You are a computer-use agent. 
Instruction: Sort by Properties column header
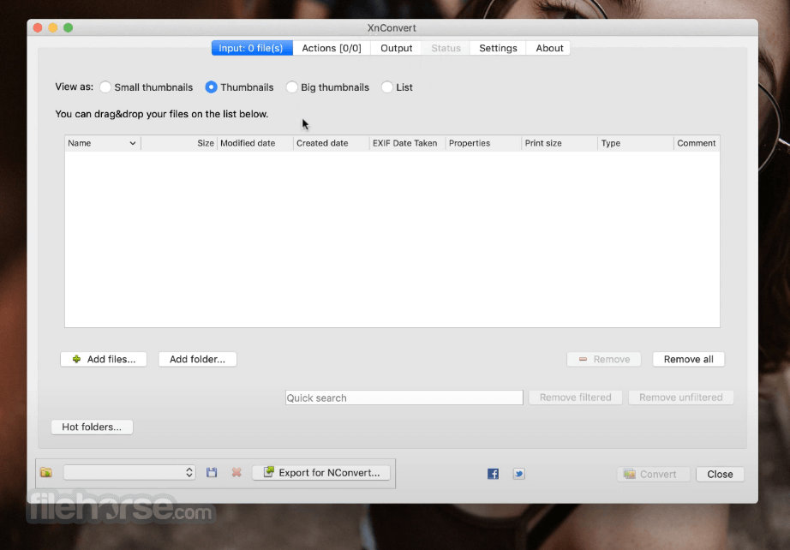pyautogui.click(x=483, y=143)
